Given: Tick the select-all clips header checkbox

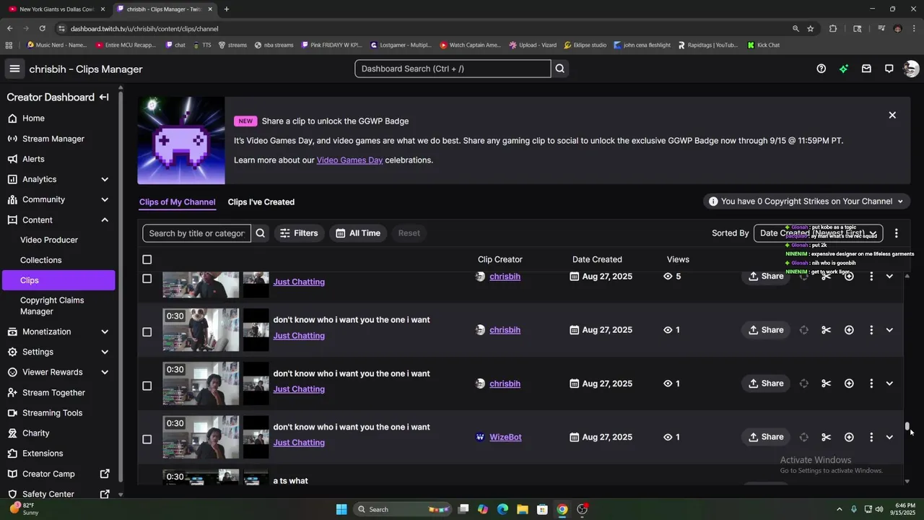Looking at the screenshot, I should pos(147,259).
